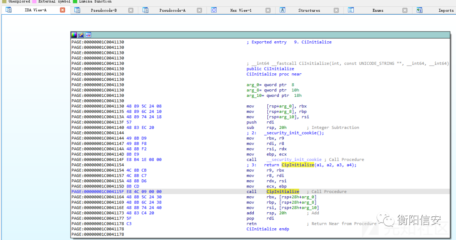Viewport: 456px width, 240px height.
Task: Click opcode bytes E8 B4 1E 08 00
Action: (144, 160)
